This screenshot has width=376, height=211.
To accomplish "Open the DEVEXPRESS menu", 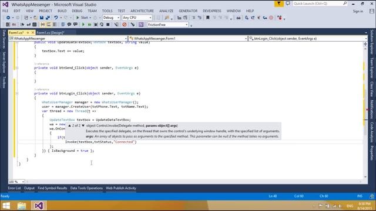I will (211, 11).
